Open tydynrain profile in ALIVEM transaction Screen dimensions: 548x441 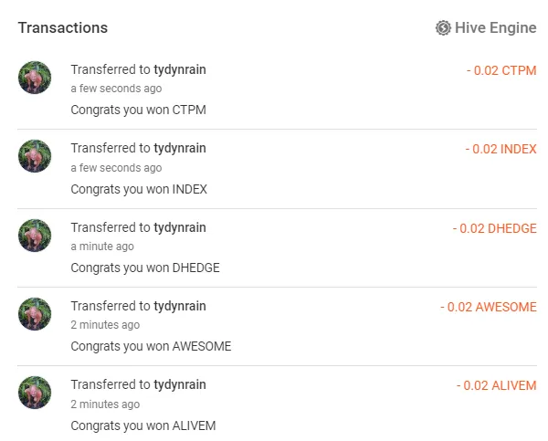tap(180, 384)
